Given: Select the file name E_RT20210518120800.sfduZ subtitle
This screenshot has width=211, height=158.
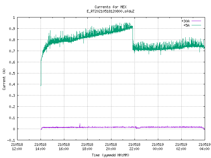Looking at the screenshot, I should (x=110, y=11).
